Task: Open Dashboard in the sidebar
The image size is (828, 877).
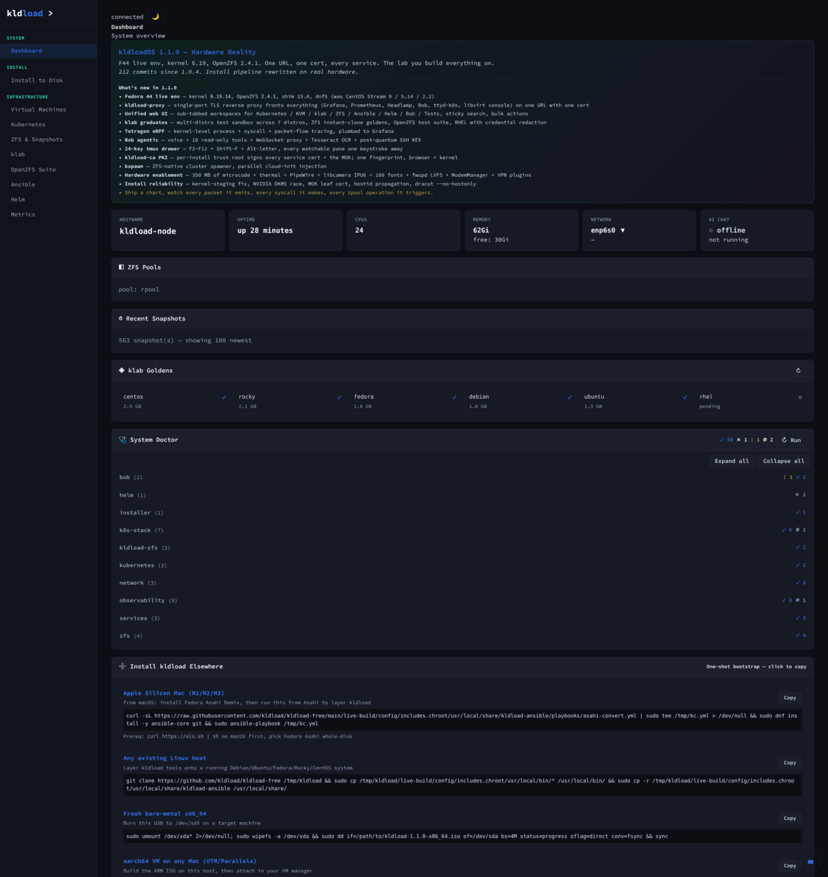Action: click(48, 51)
